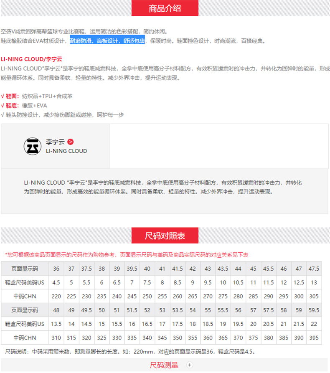Click CHN size cell 260
This screenshot has height=373, width=330.
click(178, 296)
